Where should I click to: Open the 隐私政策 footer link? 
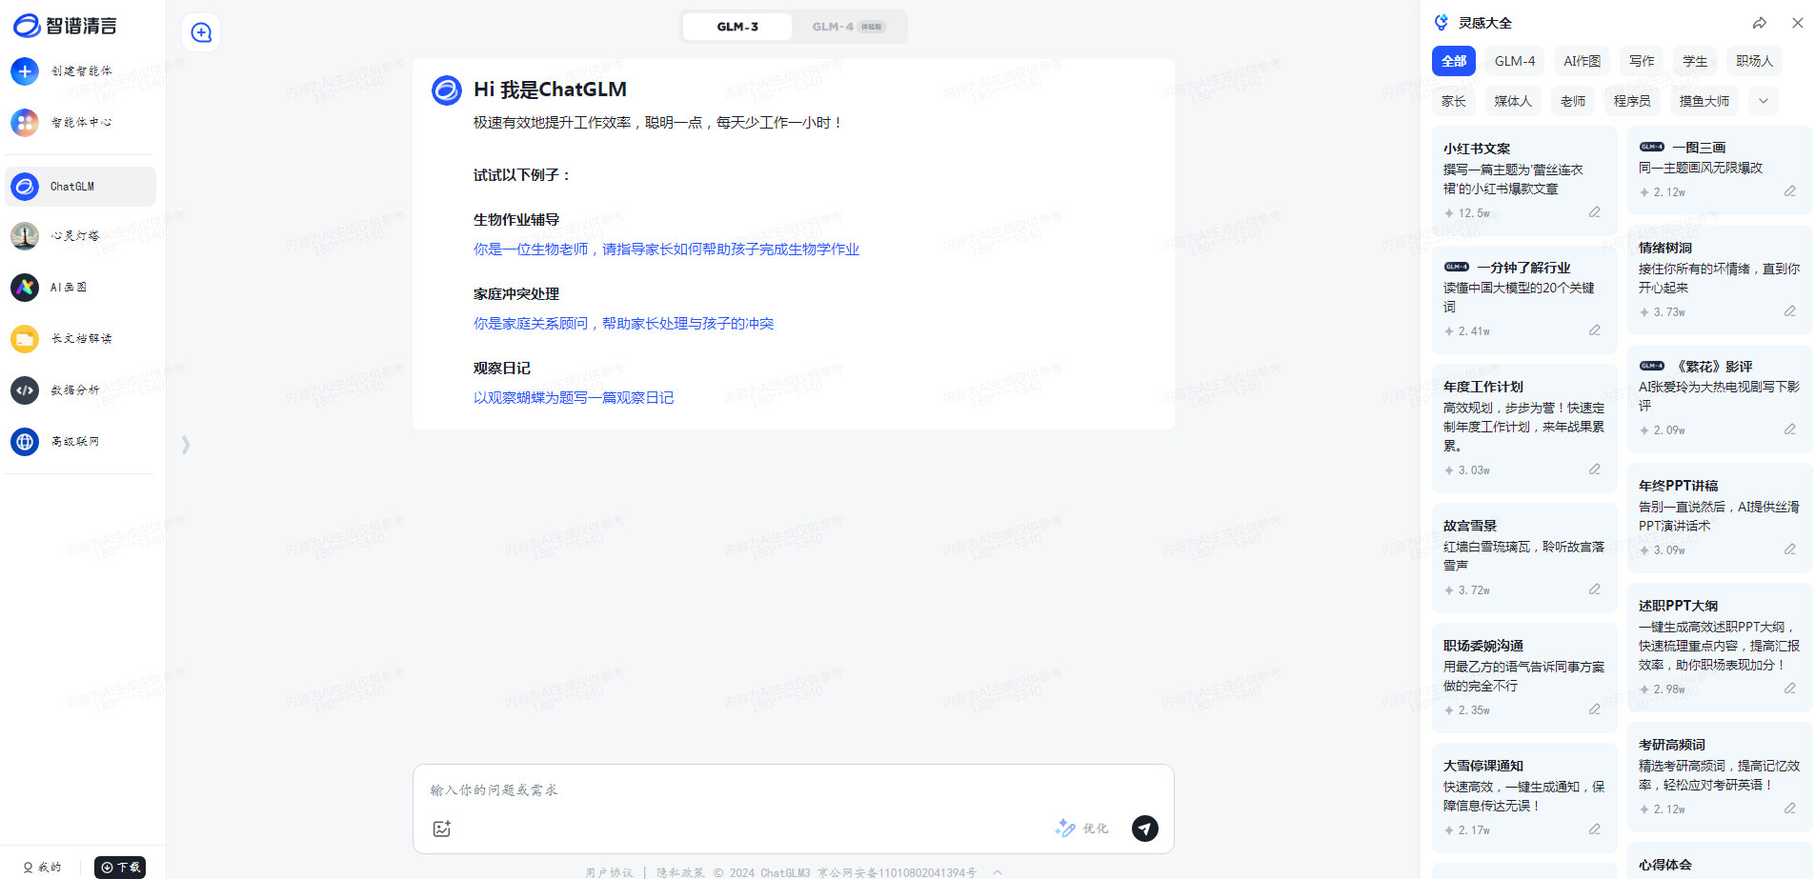(680, 872)
